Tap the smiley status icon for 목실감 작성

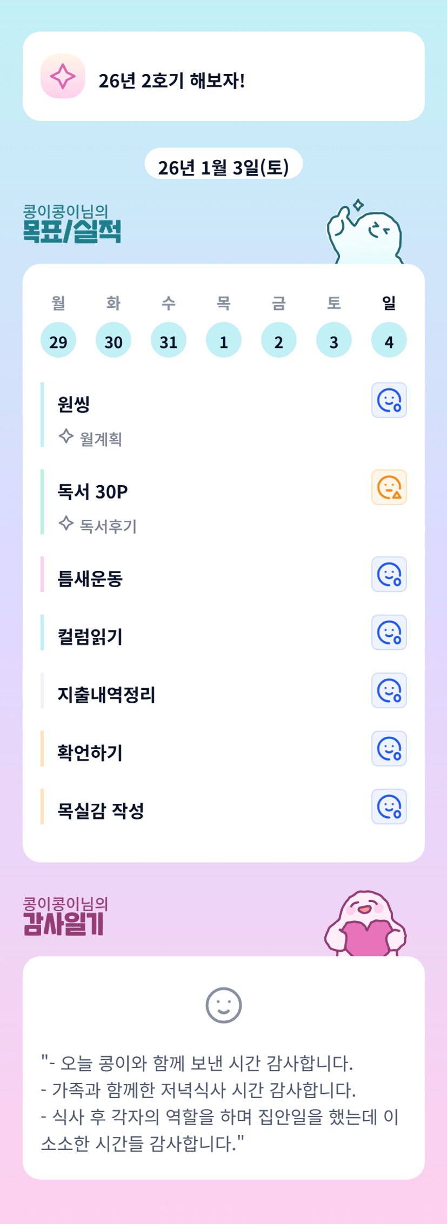(389, 806)
